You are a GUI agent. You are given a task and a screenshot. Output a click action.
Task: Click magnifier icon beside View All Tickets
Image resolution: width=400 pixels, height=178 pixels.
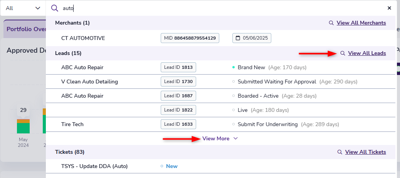tap(340, 152)
